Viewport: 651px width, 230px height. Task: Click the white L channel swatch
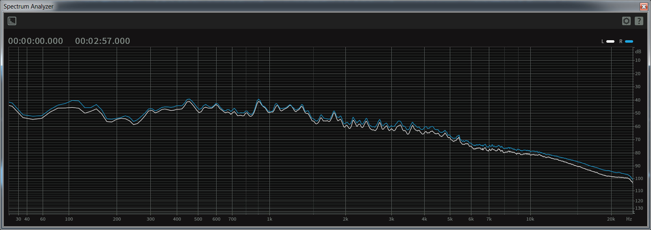tap(610, 41)
